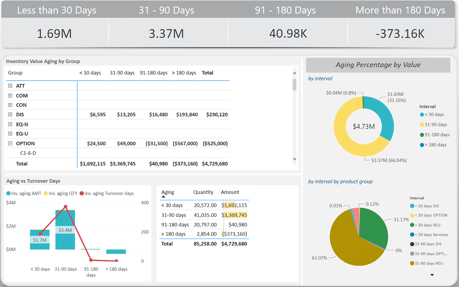
Task: Click the 1.69M KPI card
Action: [x=54, y=33]
